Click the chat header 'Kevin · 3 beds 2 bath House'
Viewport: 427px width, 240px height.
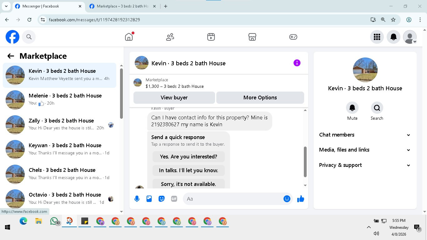pos(188,63)
